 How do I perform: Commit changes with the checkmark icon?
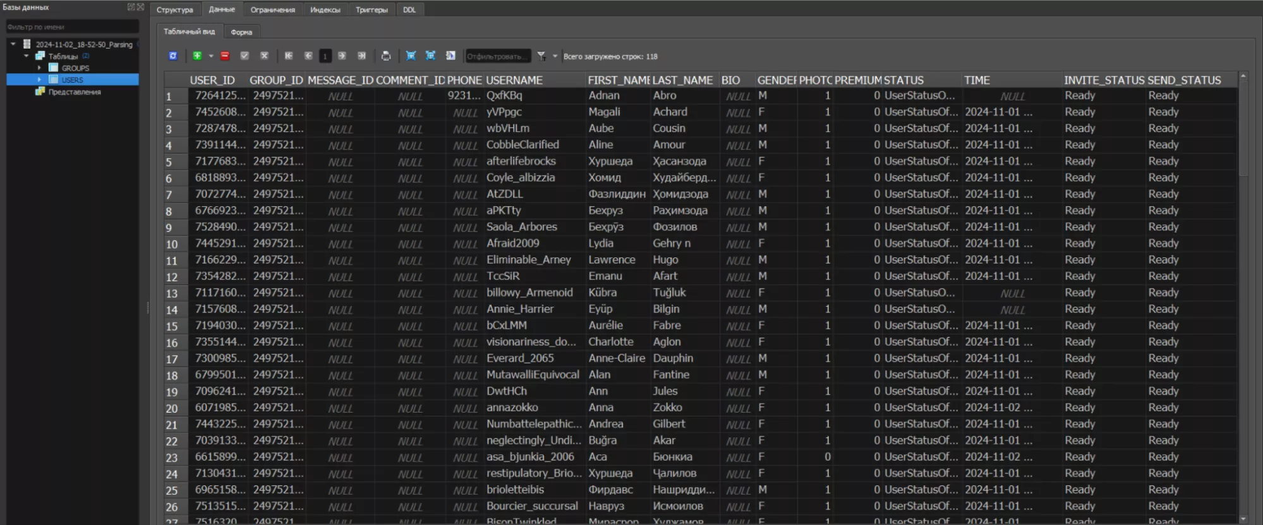(245, 56)
